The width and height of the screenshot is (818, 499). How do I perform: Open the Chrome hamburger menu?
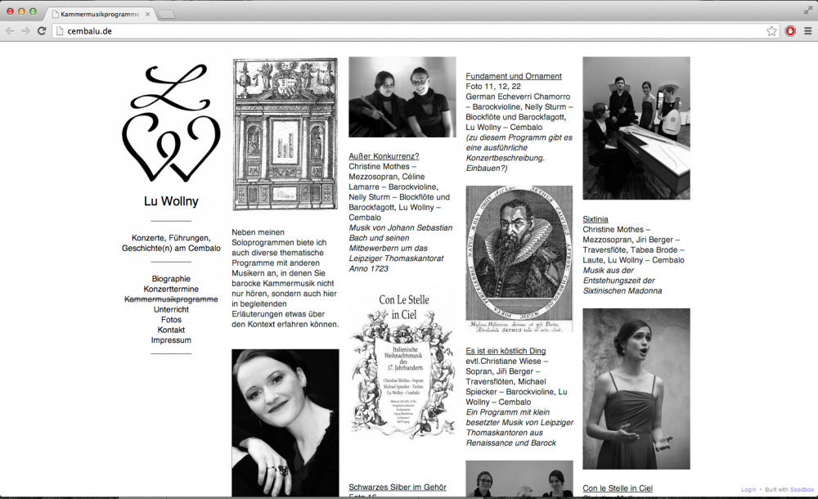tap(807, 31)
